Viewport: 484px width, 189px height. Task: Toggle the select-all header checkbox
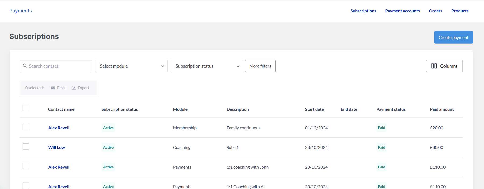(x=26, y=108)
